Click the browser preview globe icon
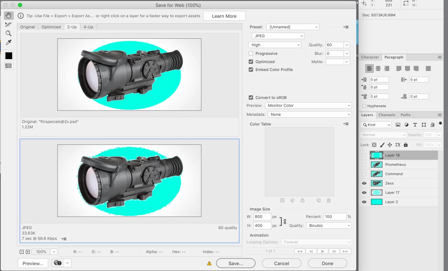Image resolution: width=448 pixels, height=271 pixels. pyautogui.click(x=58, y=263)
